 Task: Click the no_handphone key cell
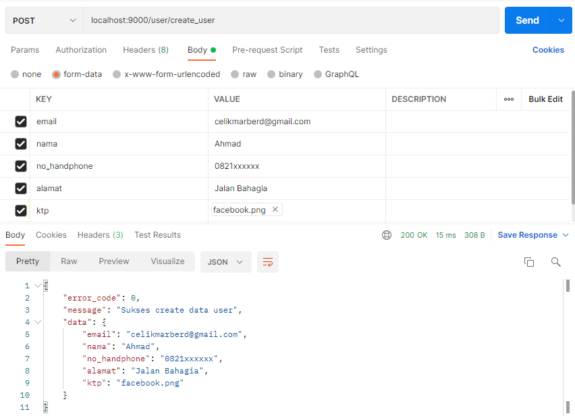pos(119,166)
